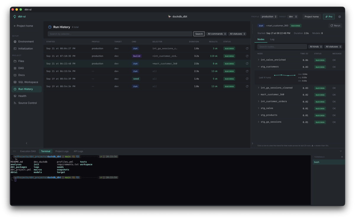
Task: Switch to the Log tab
Action: (x=272, y=39)
